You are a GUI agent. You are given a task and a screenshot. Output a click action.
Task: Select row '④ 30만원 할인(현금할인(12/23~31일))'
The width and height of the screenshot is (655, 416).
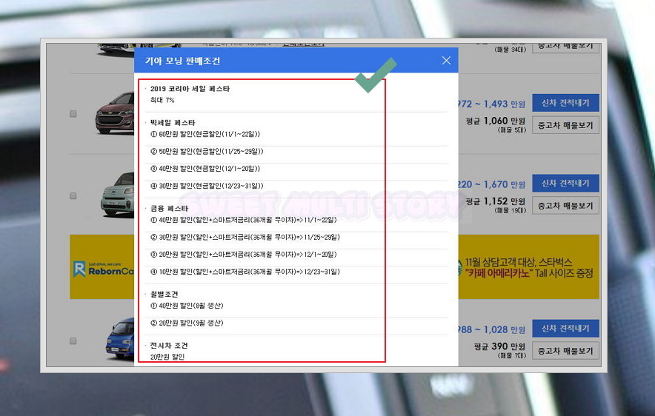(207, 186)
